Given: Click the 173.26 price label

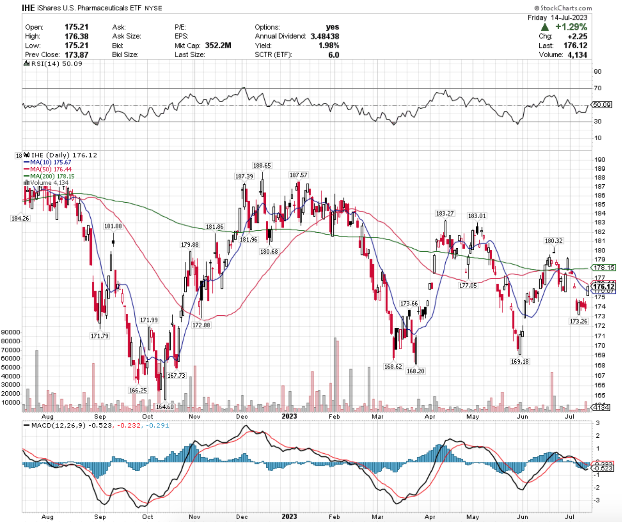Looking at the screenshot, I should point(578,321).
